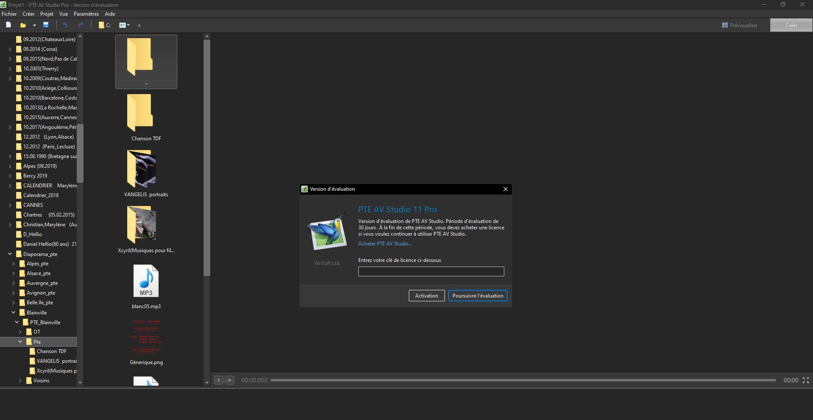The height and width of the screenshot is (420, 813).
Task: Click folder tree scroll-up arrow
Action: click(80, 36)
